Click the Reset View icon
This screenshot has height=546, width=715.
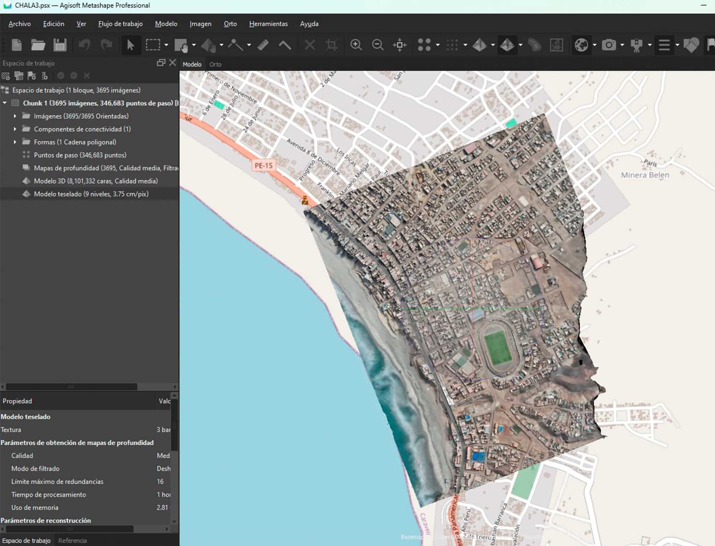click(x=400, y=45)
